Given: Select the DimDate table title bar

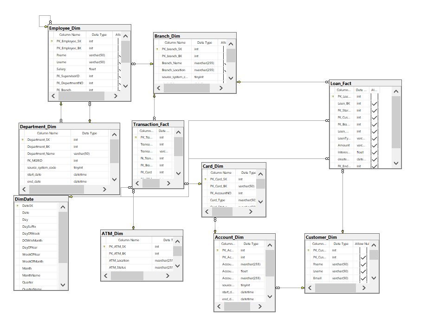Looking at the screenshot, I should coord(41,199).
